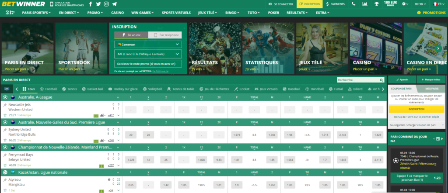Open the Telegram social icon
This screenshot has width=448, height=193.
tap(114, 4)
